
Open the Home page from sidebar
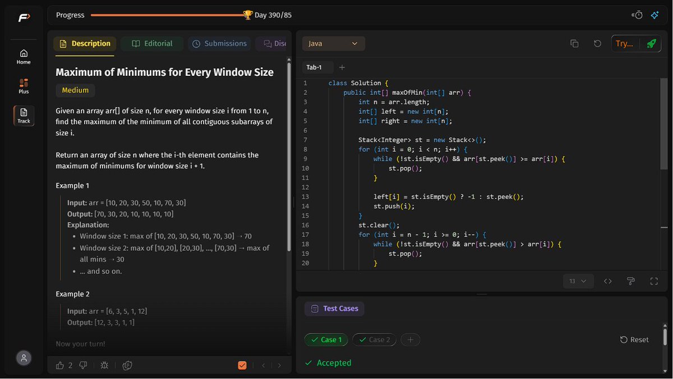pyautogui.click(x=24, y=57)
